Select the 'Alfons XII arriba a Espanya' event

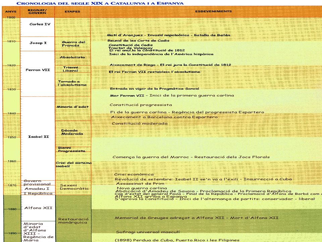(x=151, y=196)
